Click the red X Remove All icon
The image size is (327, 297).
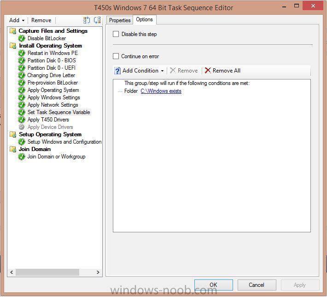point(208,71)
